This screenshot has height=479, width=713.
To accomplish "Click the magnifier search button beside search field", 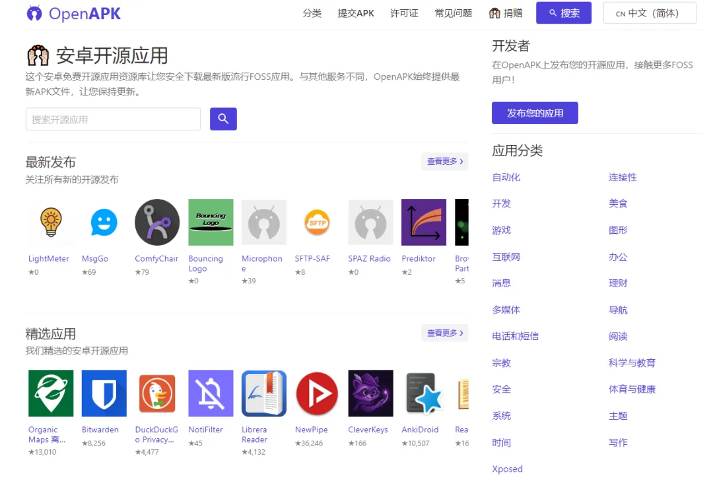I will [x=223, y=119].
